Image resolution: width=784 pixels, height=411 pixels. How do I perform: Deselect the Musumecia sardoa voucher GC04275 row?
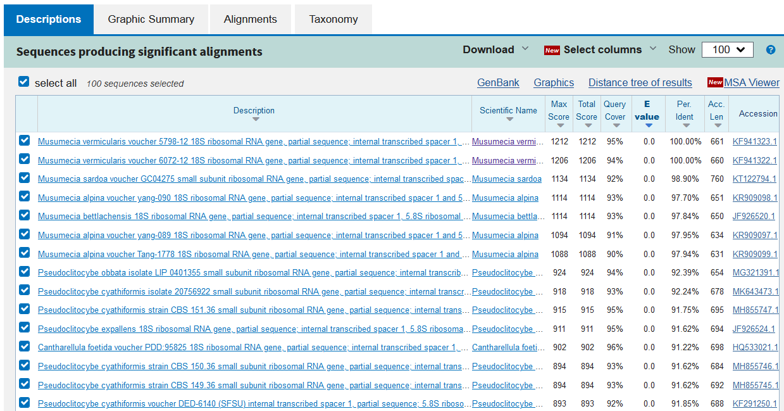pos(25,178)
